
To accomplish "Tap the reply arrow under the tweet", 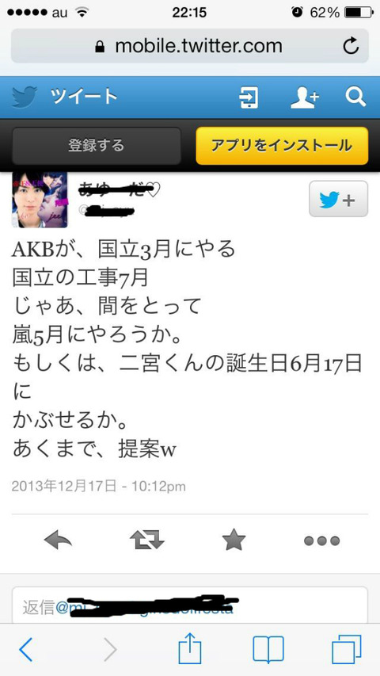I will tap(58, 540).
